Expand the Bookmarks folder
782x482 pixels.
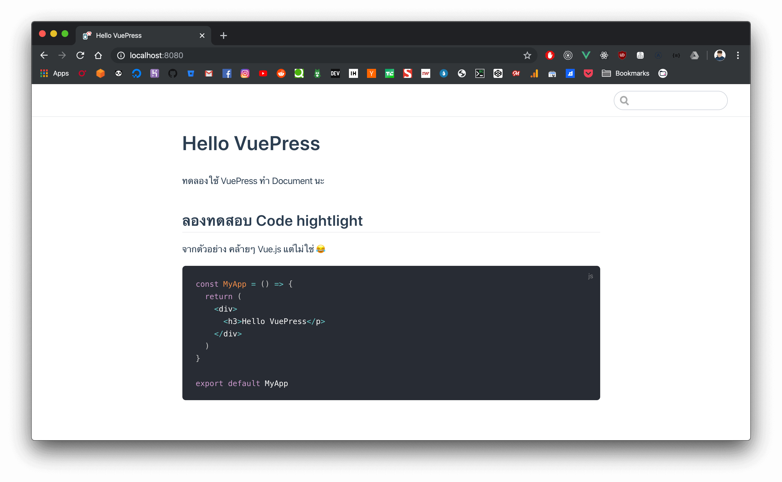(x=625, y=73)
